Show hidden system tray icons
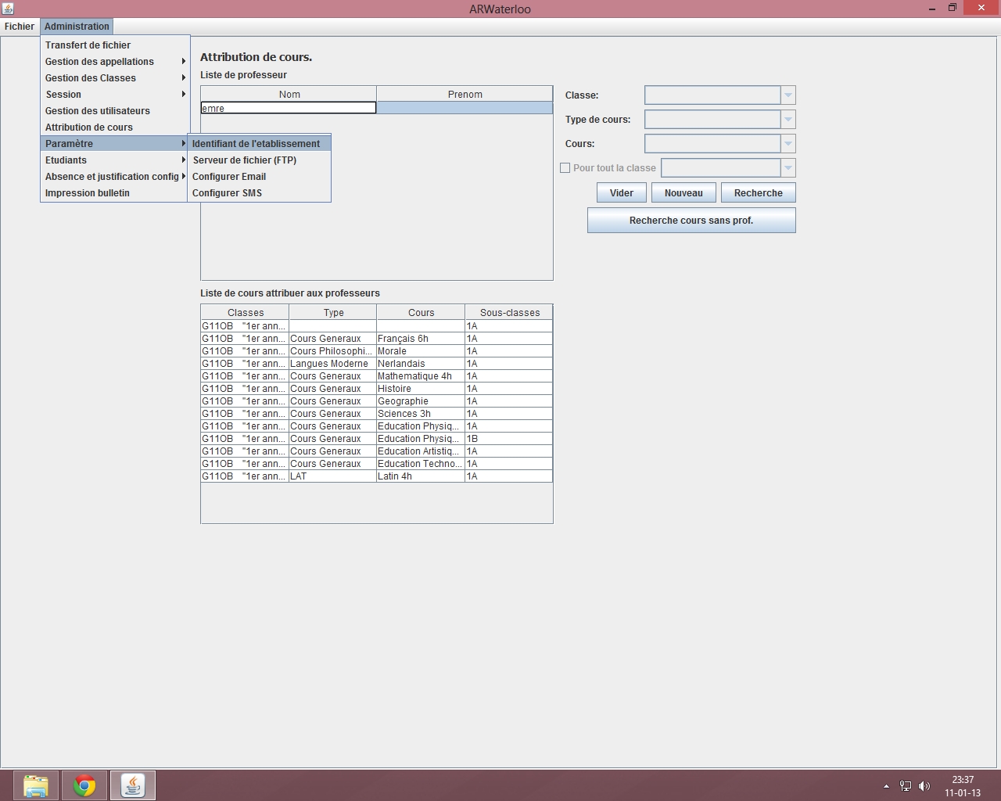 click(x=886, y=786)
